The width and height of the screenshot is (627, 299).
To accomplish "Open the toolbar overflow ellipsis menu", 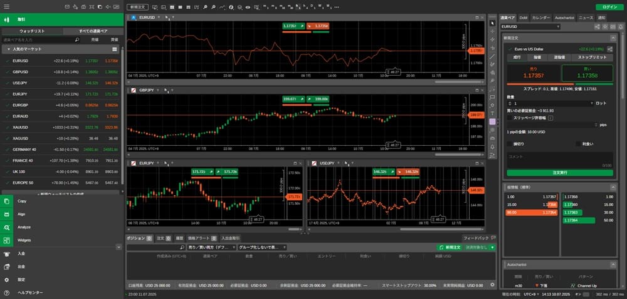I will [x=337, y=7].
